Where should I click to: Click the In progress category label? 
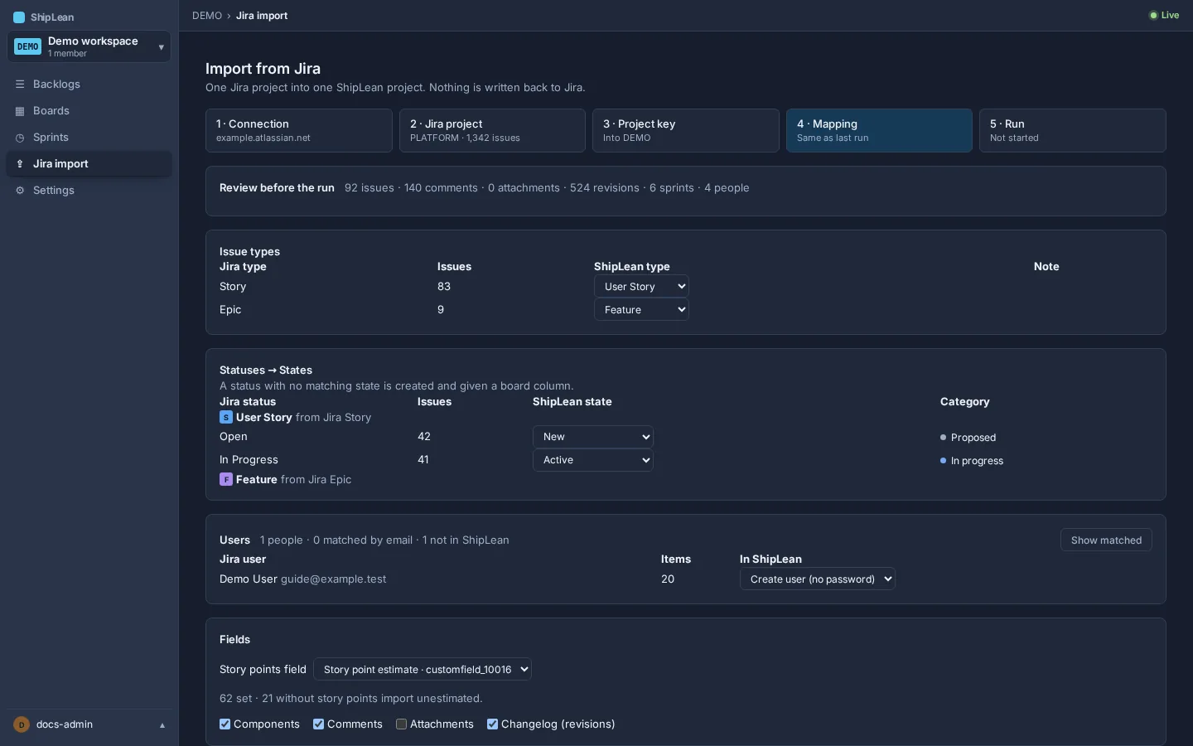(x=977, y=461)
